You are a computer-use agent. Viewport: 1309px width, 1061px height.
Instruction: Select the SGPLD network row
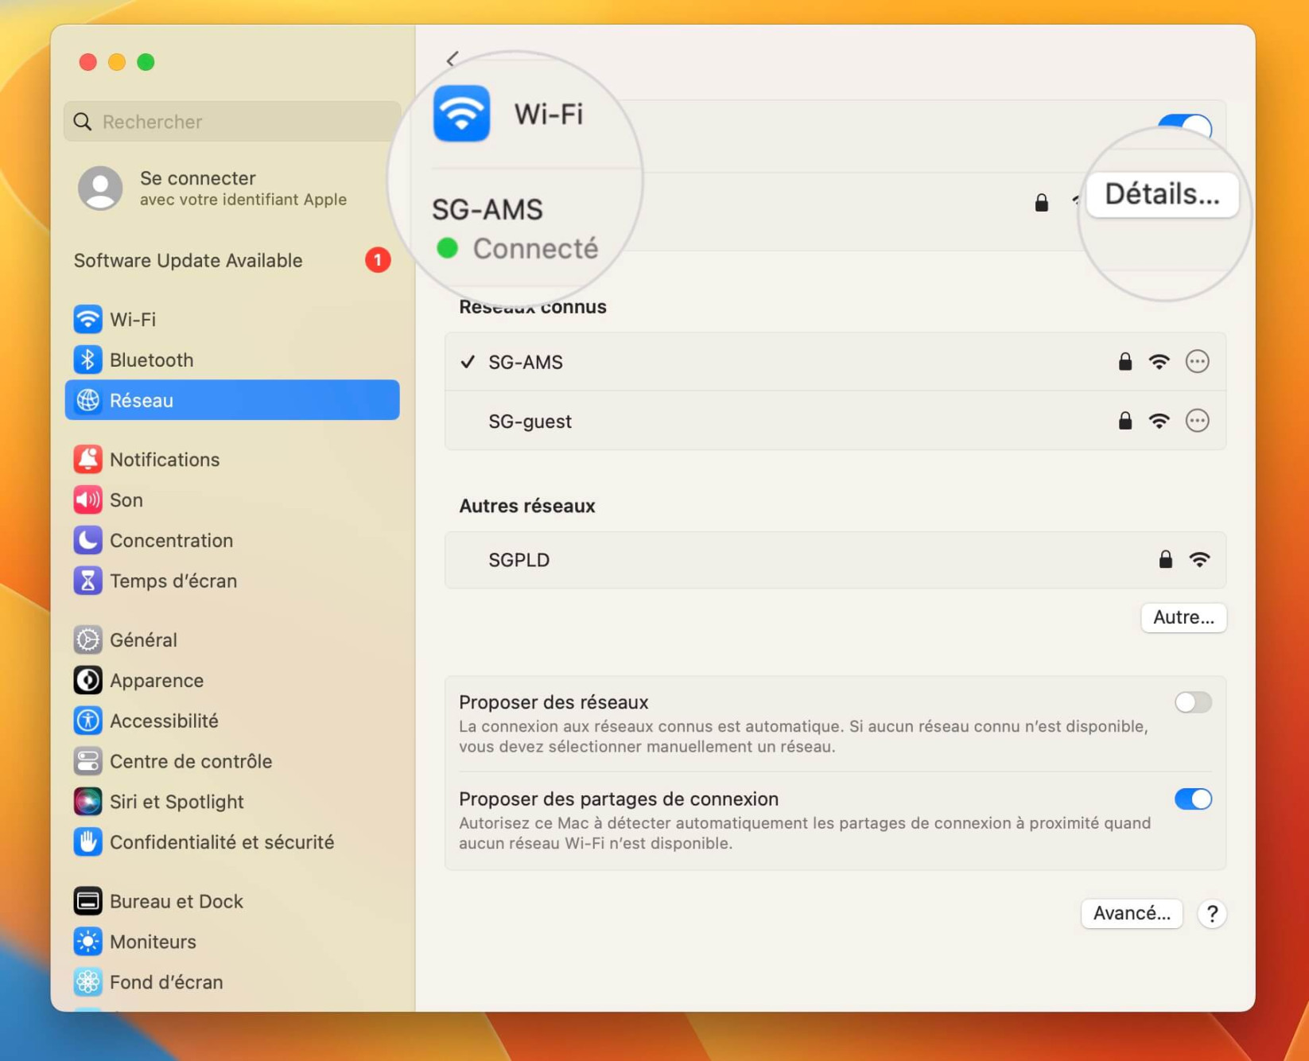835,560
